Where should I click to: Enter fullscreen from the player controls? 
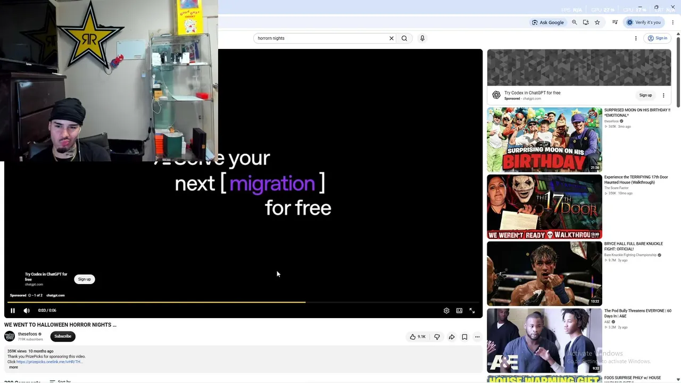472,311
